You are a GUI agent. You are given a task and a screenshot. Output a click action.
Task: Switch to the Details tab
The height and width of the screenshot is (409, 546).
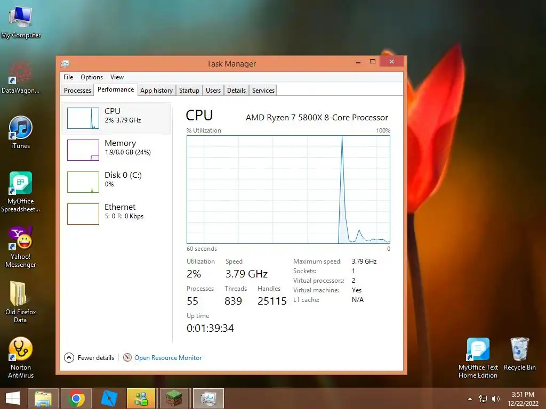click(x=236, y=91)
